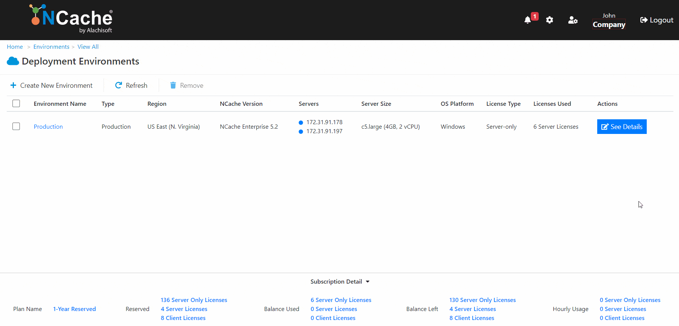The height and width of the screenshot is (326, 679).
Task: Click server IP 172.31.91.197
Action: click(324, 131)
